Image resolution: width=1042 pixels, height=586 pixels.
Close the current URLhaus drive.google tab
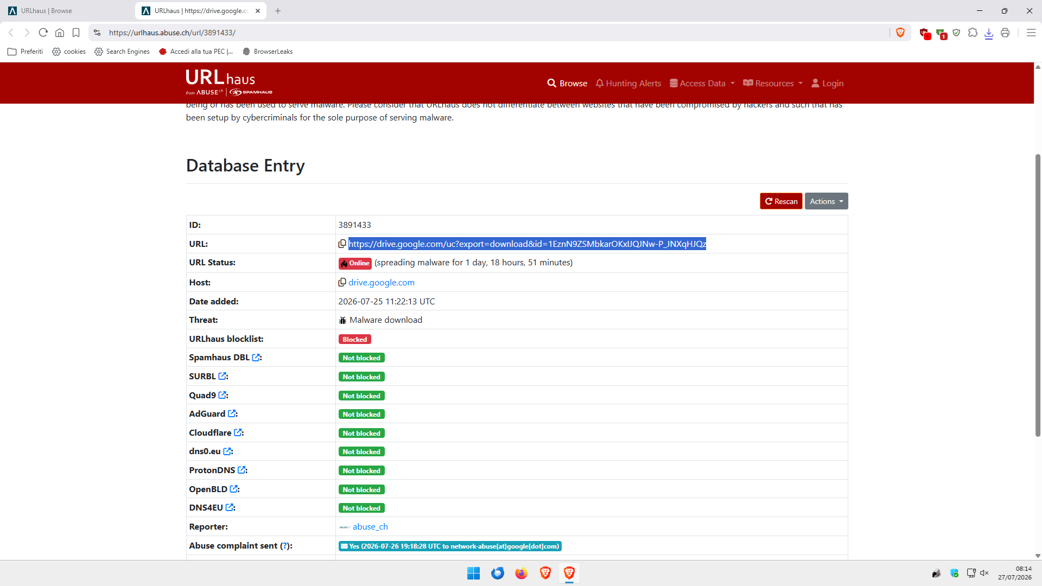[258, 11]
